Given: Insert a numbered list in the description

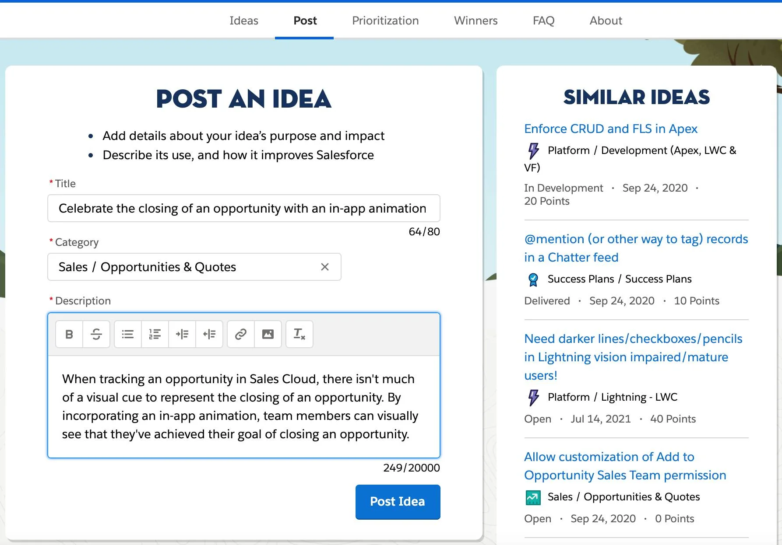Looking at the screenshot, I should 155,334.
